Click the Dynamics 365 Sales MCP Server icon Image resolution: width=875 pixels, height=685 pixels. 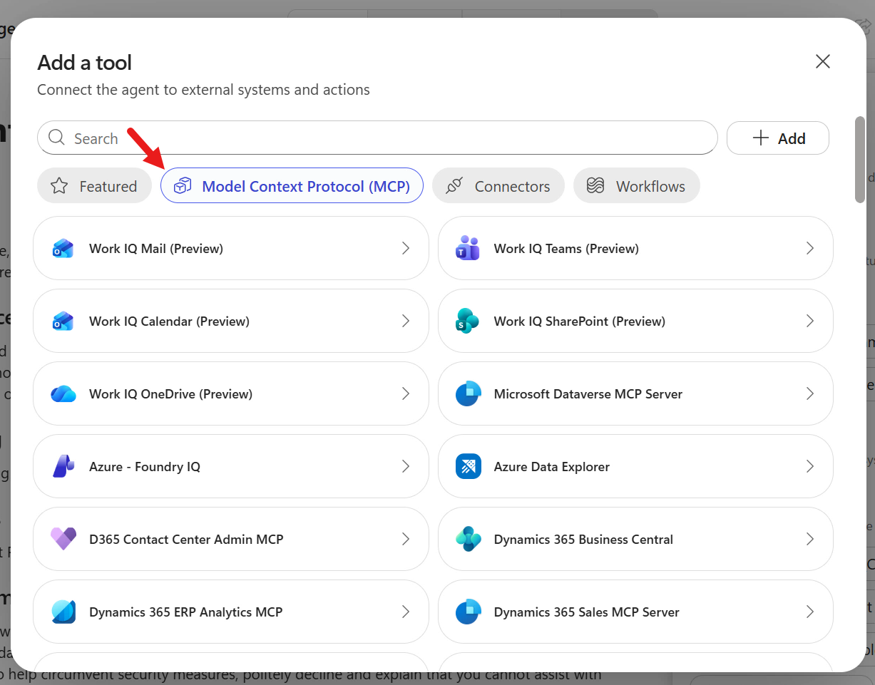pos(468,612)
